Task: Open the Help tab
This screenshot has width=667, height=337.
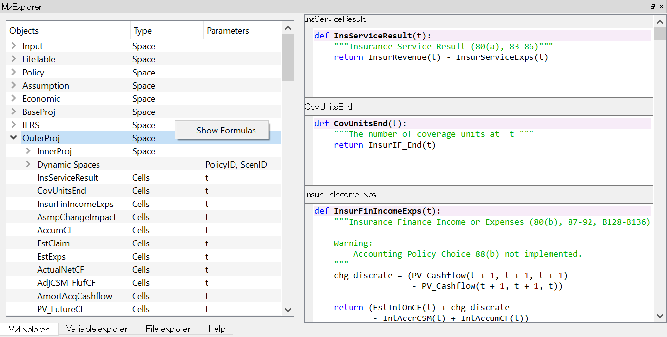Action: point(216,329)
